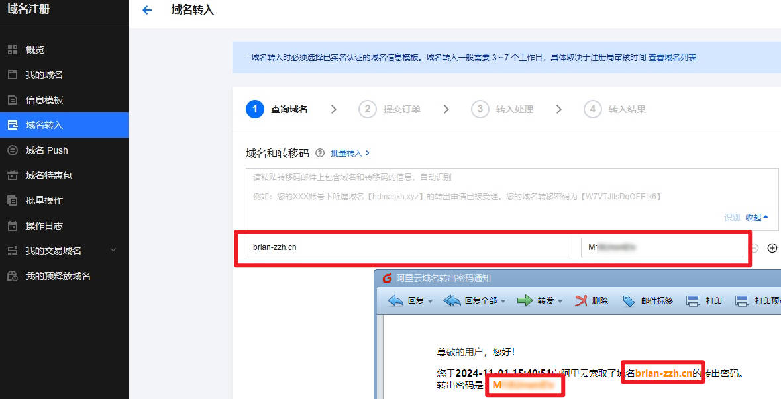
Task: Click the 批量操作 sidebar icon
Action: pyautogui.click(x=13, y=200)
